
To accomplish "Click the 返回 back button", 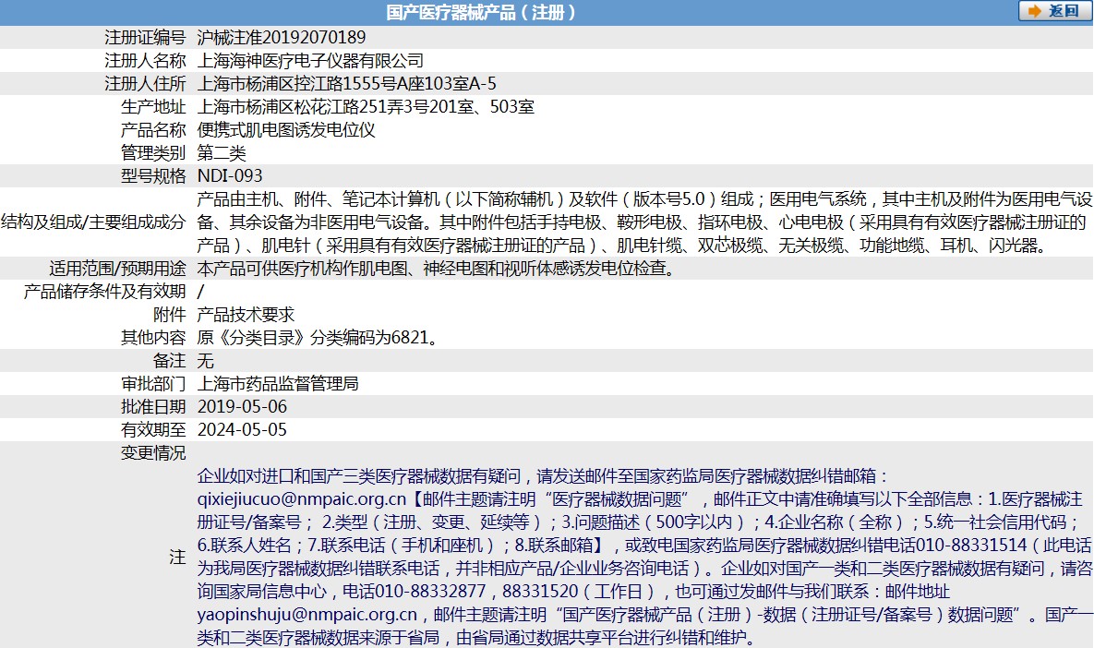I will (x=1054, y=11).
